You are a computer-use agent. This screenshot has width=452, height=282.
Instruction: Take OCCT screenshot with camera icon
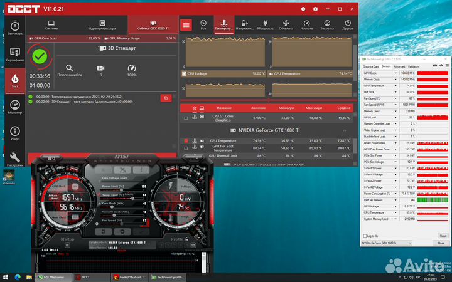(x=315, y=9)
